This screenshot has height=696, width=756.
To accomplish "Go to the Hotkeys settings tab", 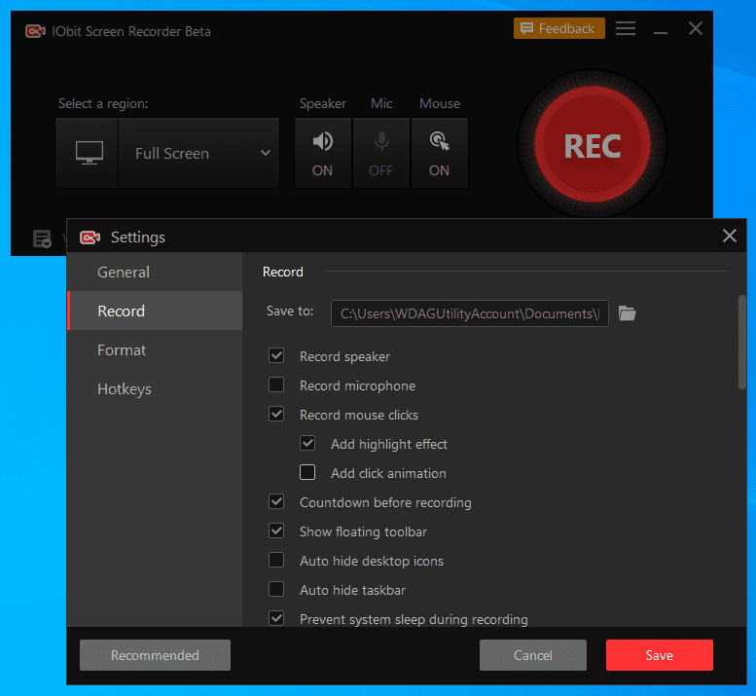I will tap(155, 388).
